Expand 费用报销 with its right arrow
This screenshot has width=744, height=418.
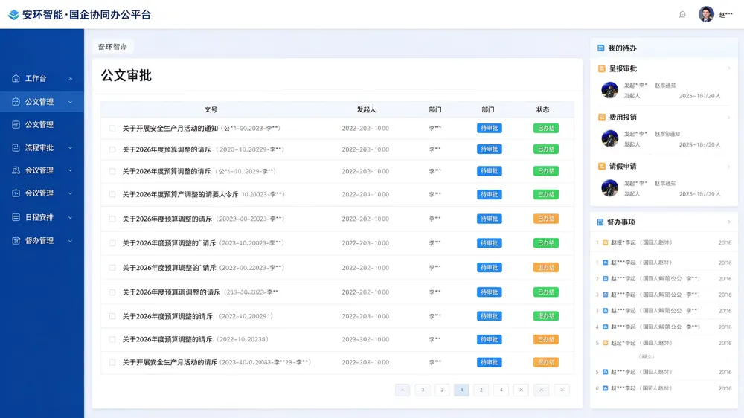(x=729, y=118)
